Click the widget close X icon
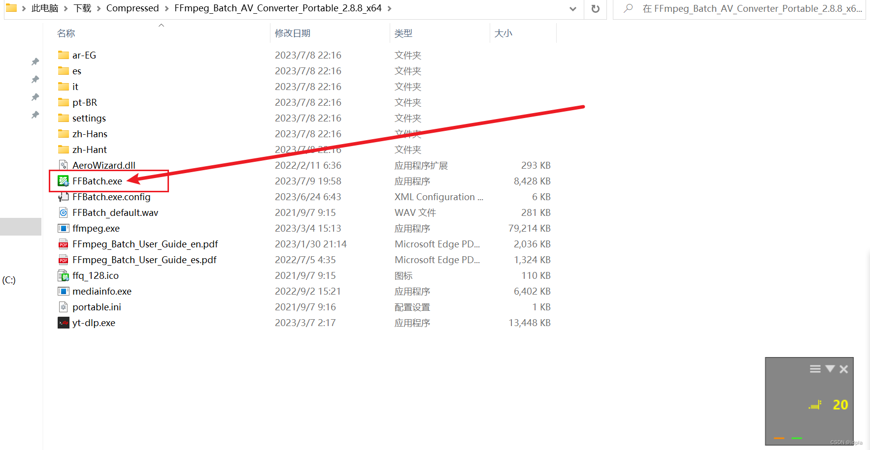The height and width of the screenshot is (450, 870). point(844,369)
